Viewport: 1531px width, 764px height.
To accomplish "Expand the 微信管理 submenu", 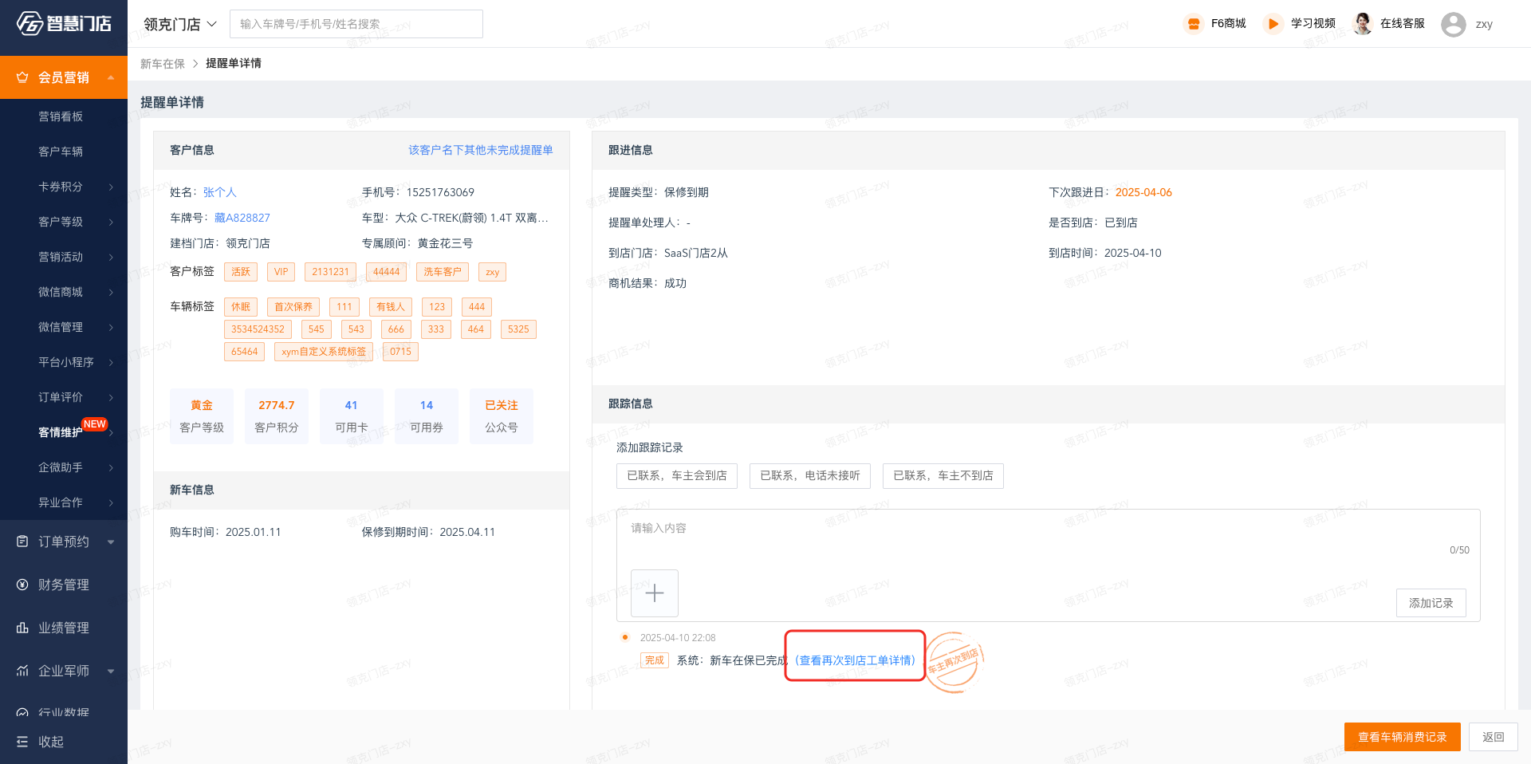I will click(x=111, y=327).
